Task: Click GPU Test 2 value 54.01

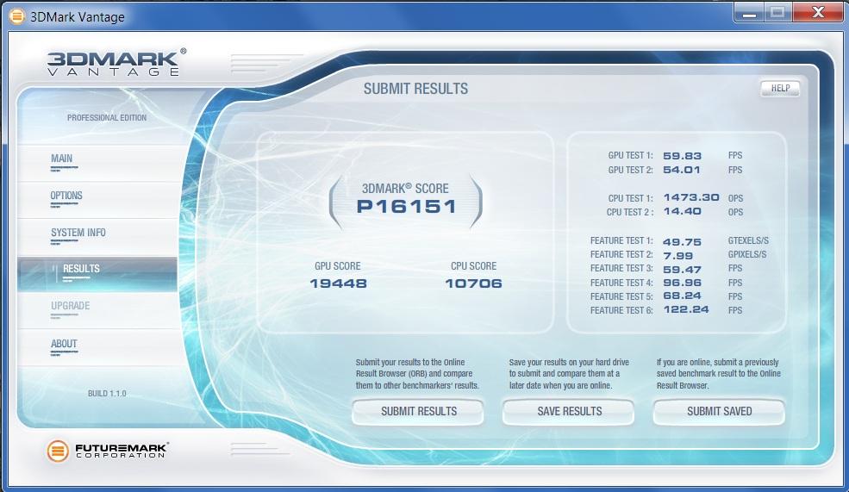Action: (x=682, y=170)
